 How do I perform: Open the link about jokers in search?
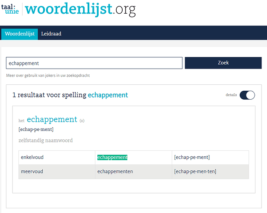pos(48,75)
